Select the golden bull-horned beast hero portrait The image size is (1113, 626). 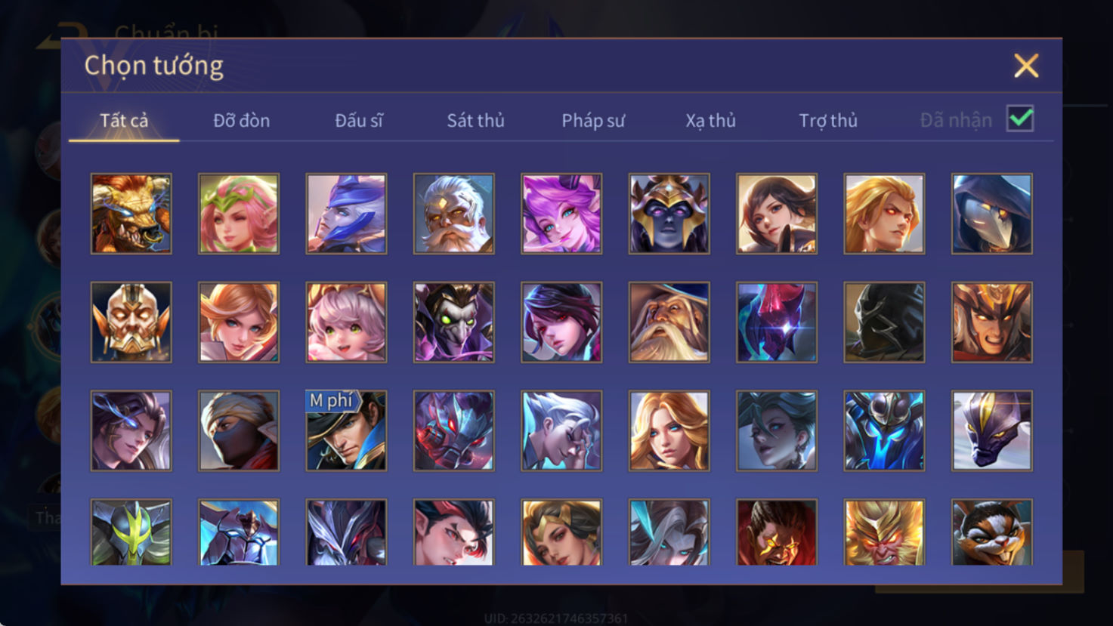click(x=131, y=214)
